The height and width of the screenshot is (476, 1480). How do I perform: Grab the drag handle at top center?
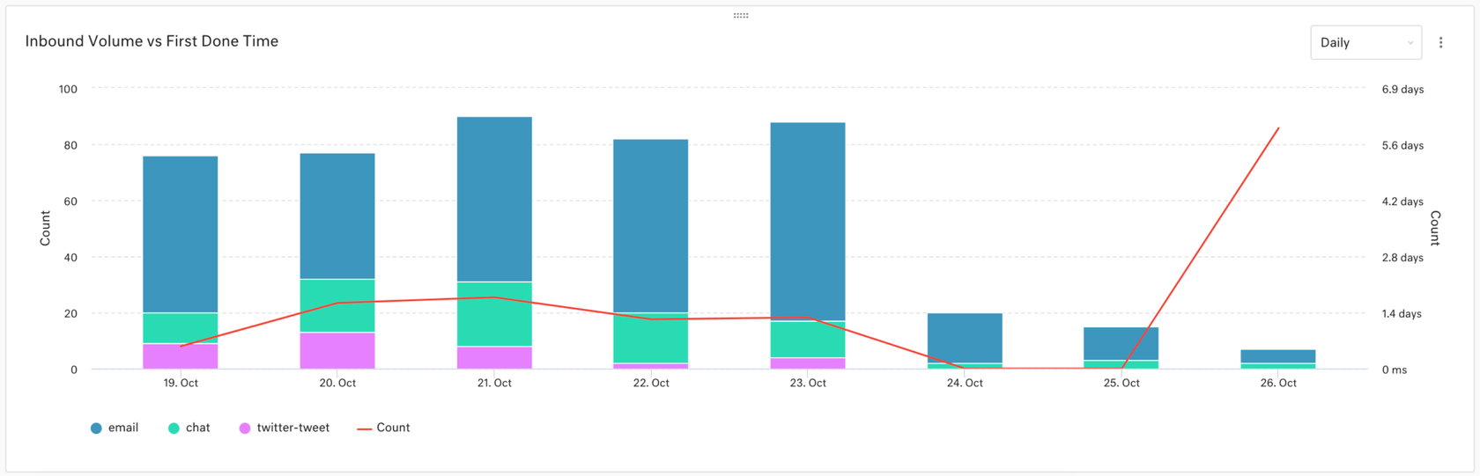click(741, 15)
